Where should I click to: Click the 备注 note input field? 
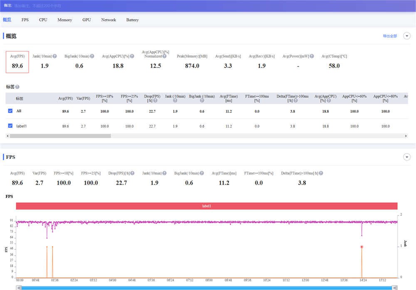[38, 5]
